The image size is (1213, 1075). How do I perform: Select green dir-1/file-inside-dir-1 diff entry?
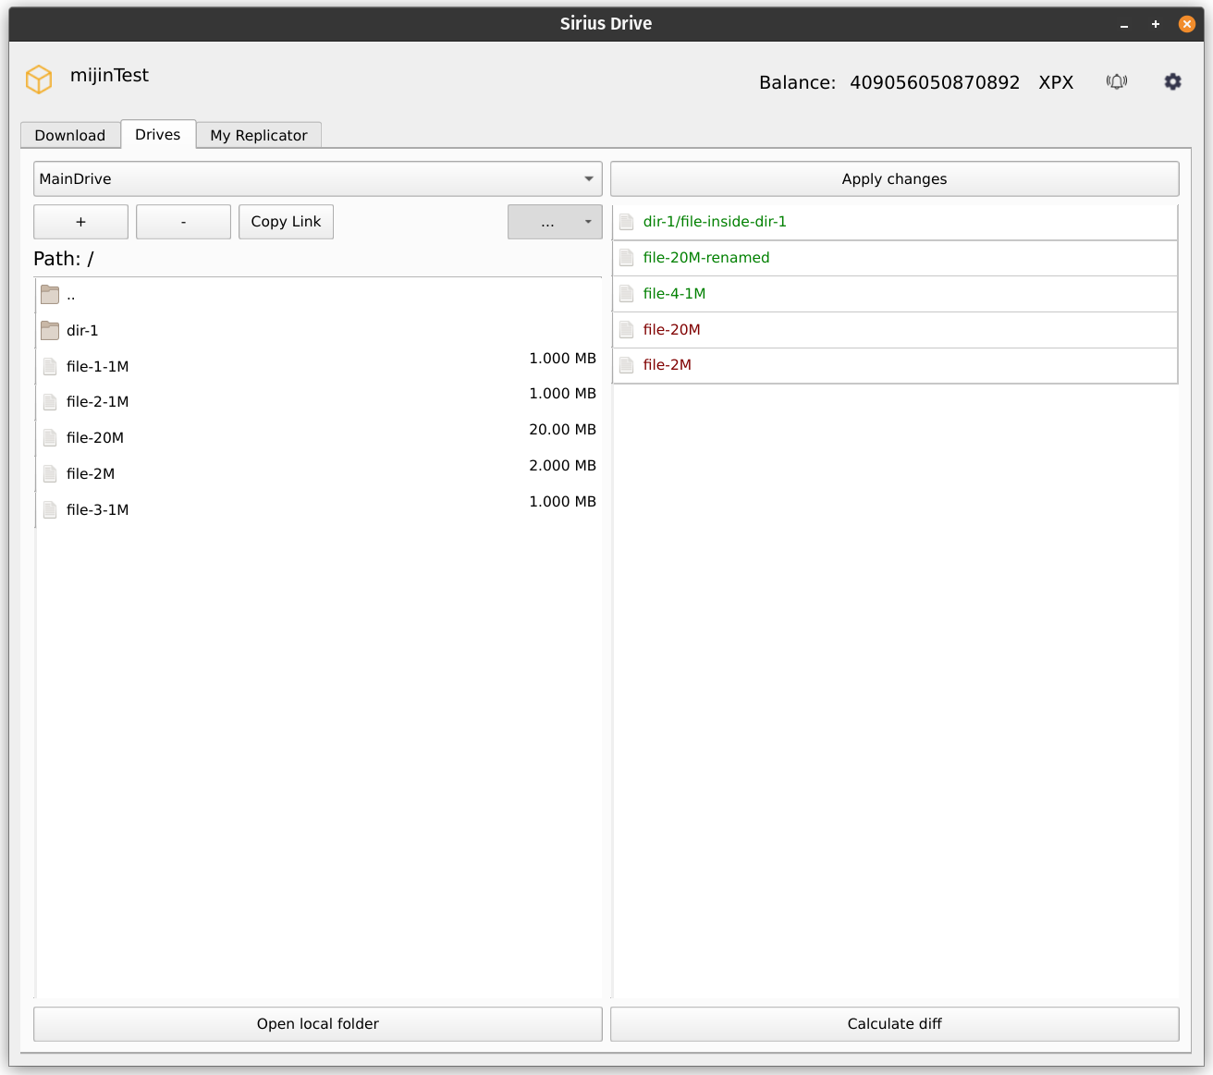[894, 222]
